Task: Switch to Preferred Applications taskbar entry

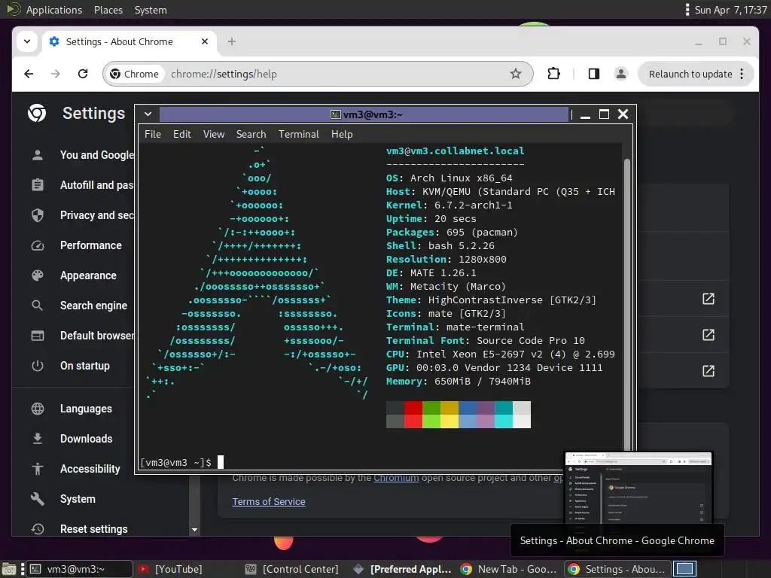Action: pyautogui.click(x=403, y=569)
